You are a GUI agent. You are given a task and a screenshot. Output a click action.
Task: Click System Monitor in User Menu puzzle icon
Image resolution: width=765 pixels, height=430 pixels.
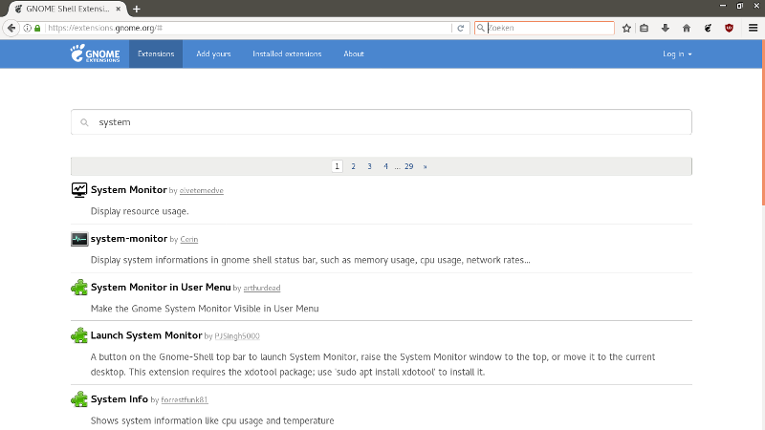tap(79, 288)
